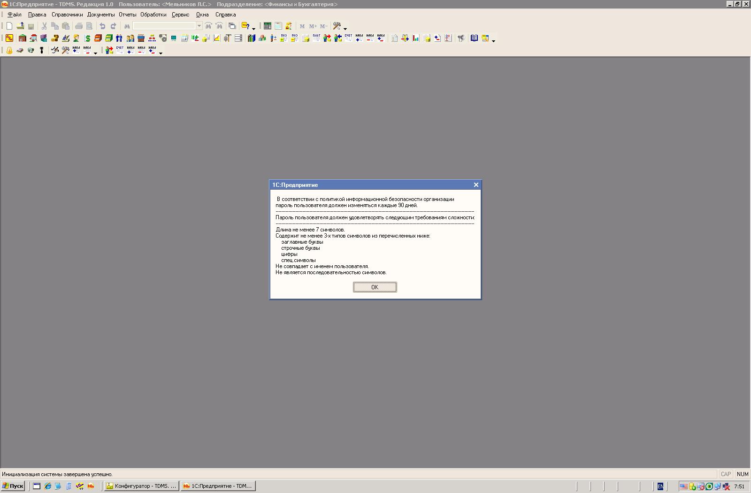Open the Отчеты menu

[x=127, y=15]
